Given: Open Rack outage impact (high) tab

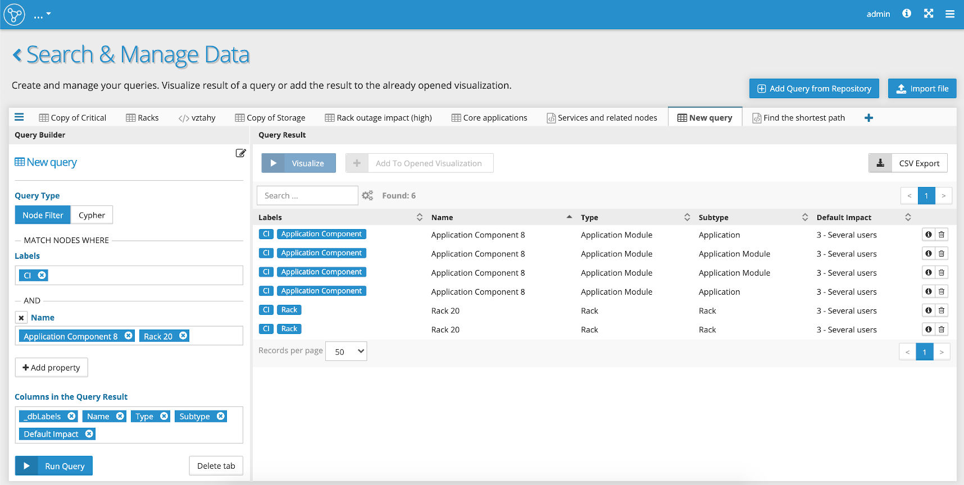Looking at the screenshot, I should click(379, 118).
